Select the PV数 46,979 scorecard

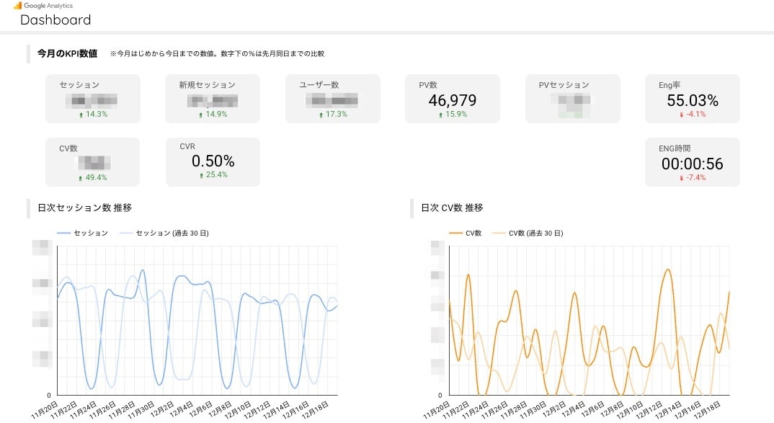point(453,99)
